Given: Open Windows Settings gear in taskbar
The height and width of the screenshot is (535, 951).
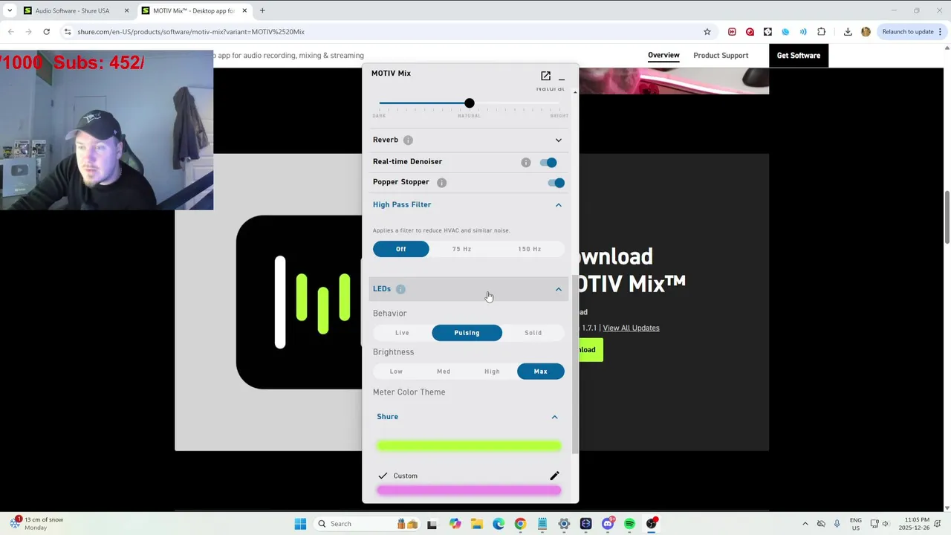Looking at the screenshot, I should point(564,524).
